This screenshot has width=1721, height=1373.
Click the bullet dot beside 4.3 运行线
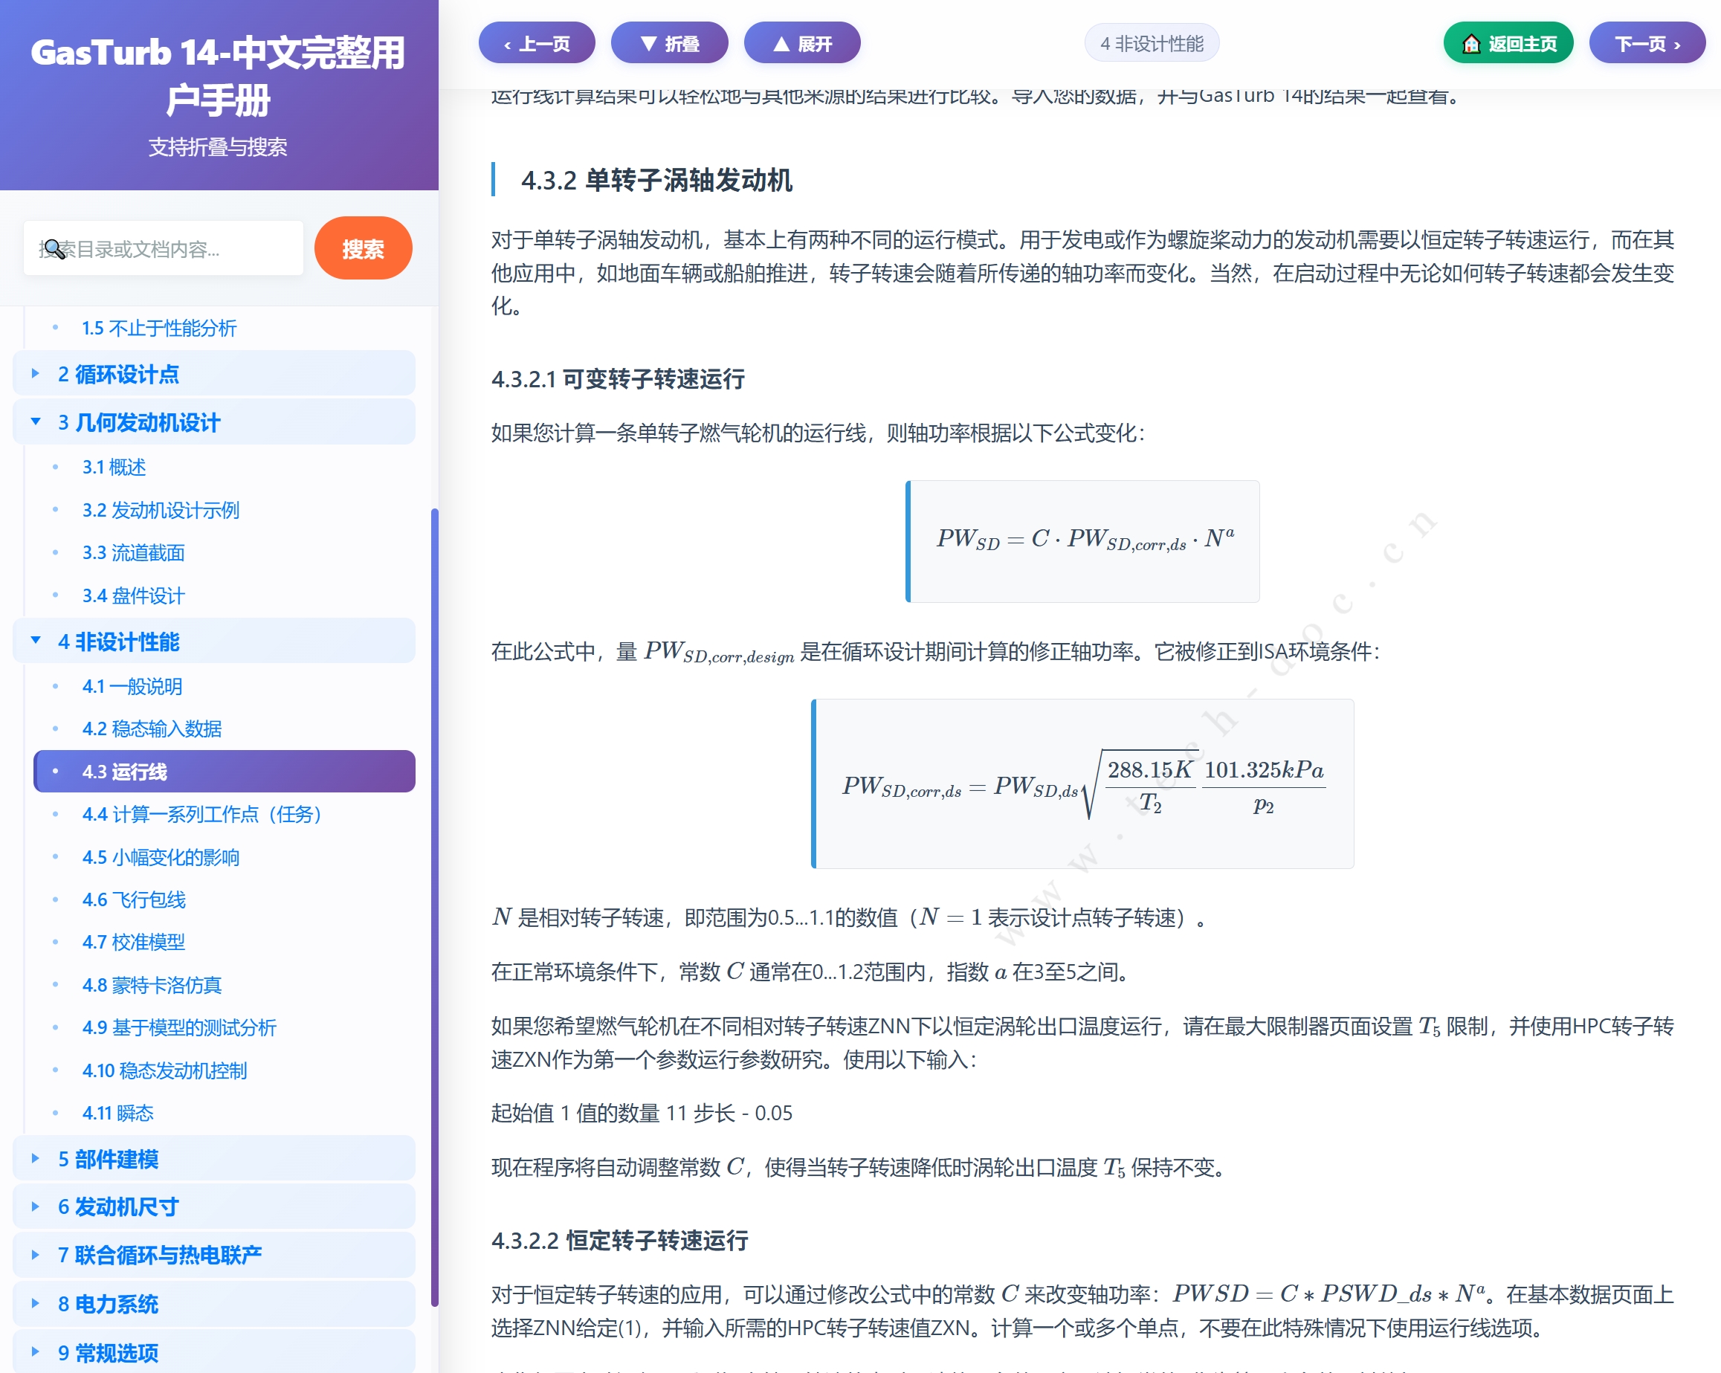tap(54, 772)
